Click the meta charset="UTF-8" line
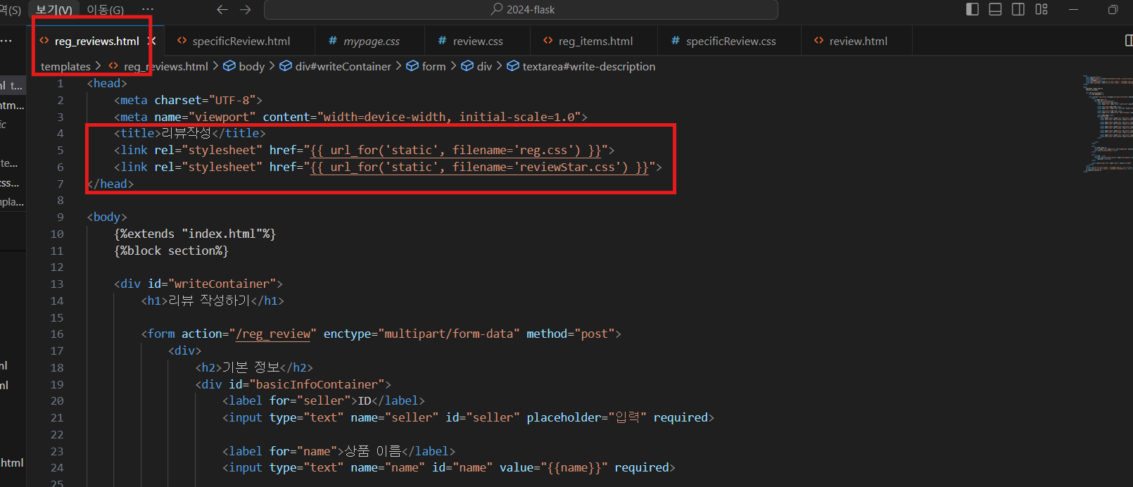This screenshot has width=1133, height=487. click(x=188, y=101)
